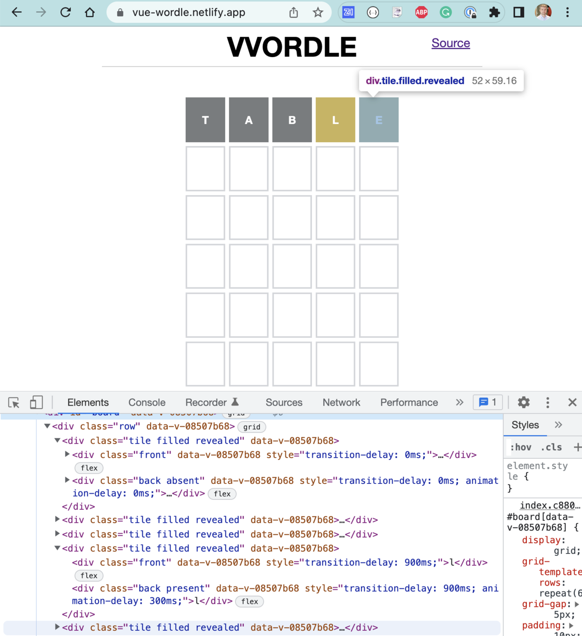Viewport: 582px width, 636px height.
Task: Click the yellow L tile
Action: click(x=336, y=120)
